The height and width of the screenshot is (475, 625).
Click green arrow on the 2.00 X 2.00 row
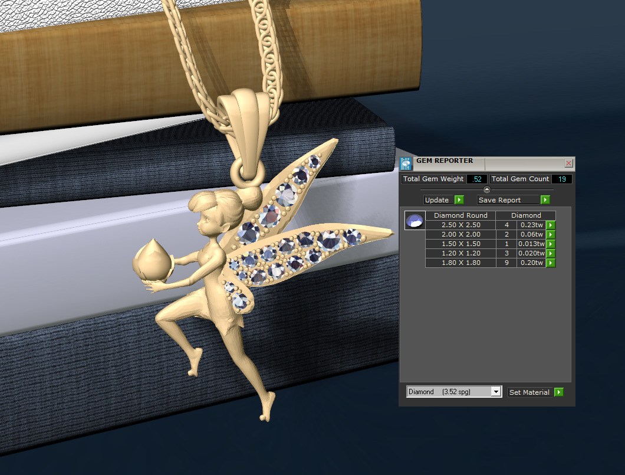551,234
